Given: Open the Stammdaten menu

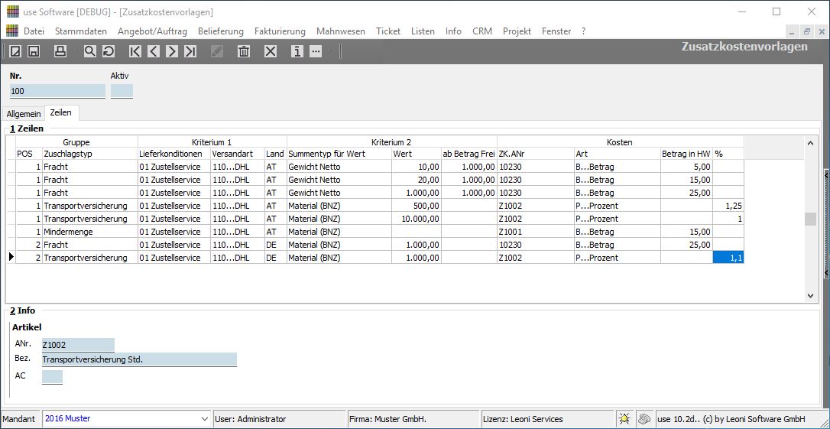Looking at the screenshot, I should point(81,31).
